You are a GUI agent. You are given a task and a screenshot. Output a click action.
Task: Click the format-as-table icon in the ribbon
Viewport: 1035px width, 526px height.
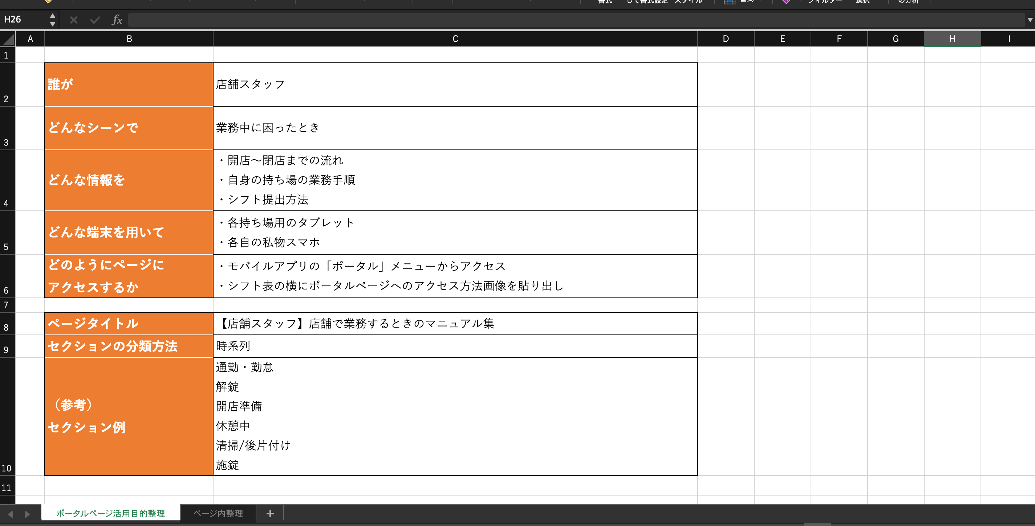tap(729, 2)
